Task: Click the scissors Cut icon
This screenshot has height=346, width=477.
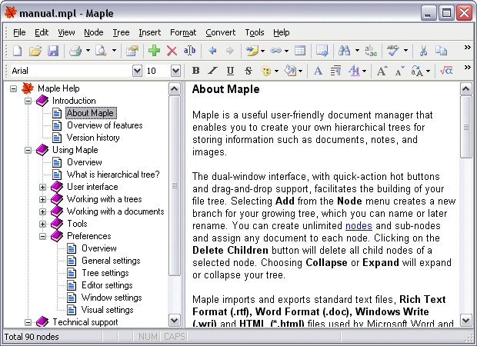Action: (423, 51)
